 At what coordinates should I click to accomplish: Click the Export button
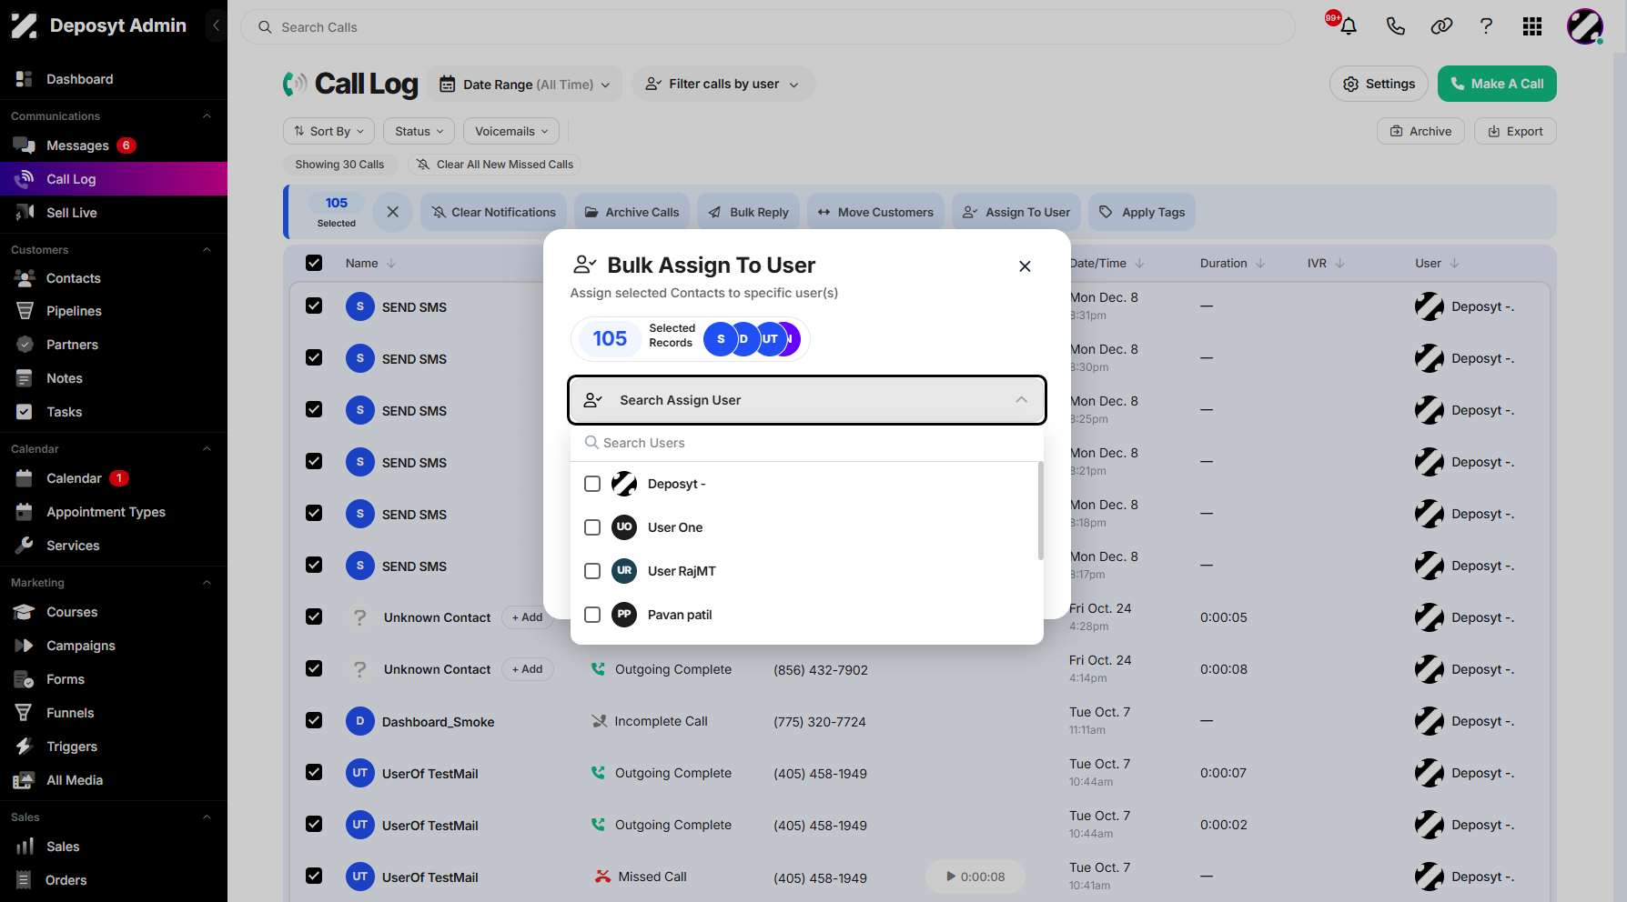pyautogui.click(x=1515, y=131)
